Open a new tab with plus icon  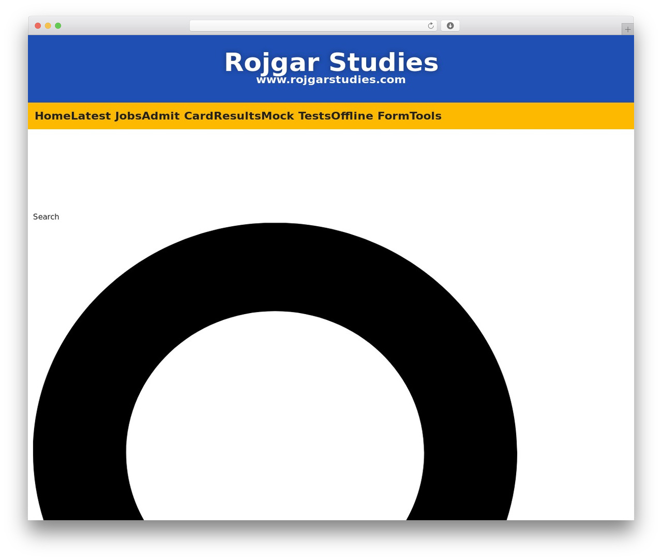[x=627, y=29]
